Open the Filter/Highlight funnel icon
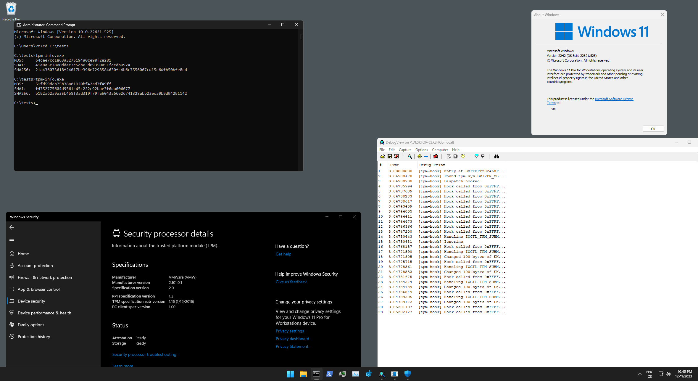Image resolution: width=698 pixels, height=381 pixels. (x=476, y=157)
